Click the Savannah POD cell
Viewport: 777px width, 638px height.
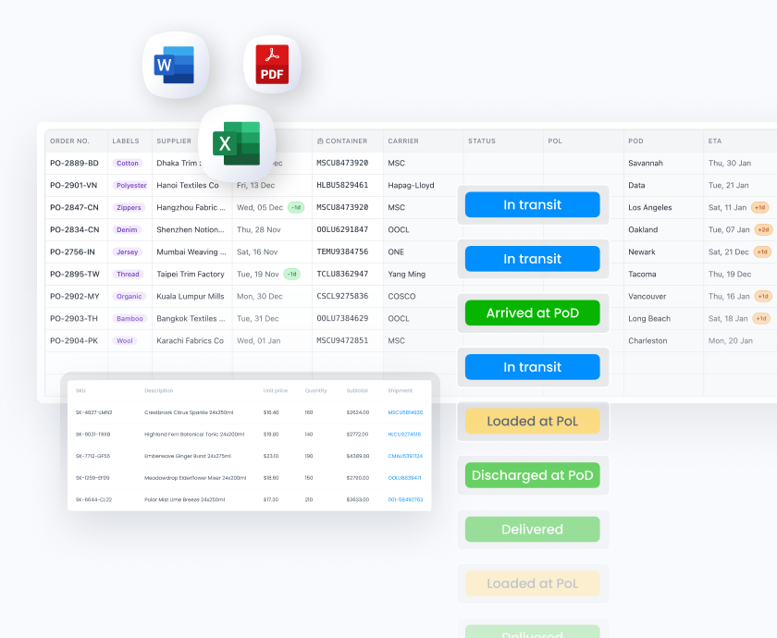(x=646, y=163)
